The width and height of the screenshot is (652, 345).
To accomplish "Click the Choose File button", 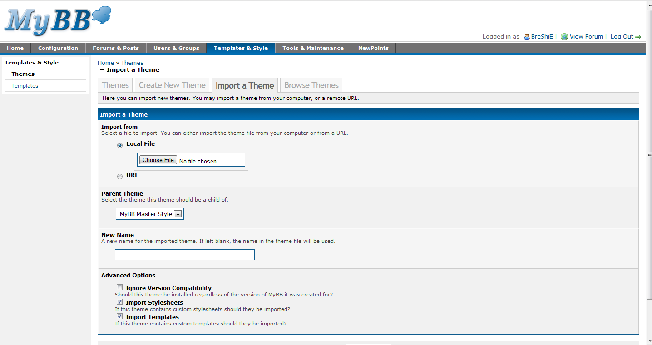I will [x=158, y=159].
